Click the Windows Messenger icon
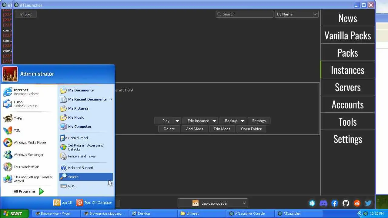 [8, 155]
